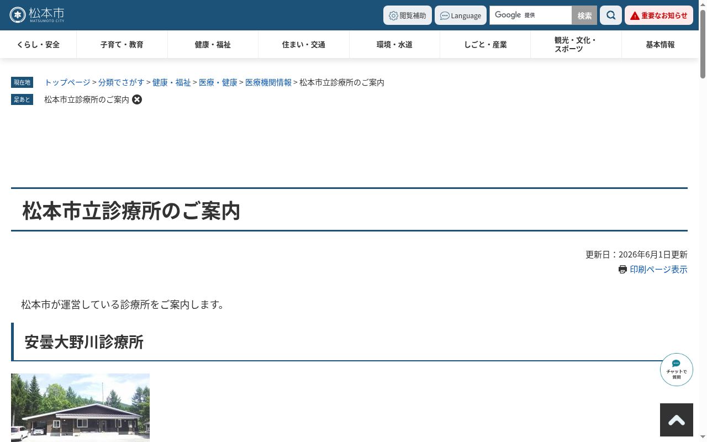The image size is (707, 442).
Task: Open the 住まい・交通 menu
Action: coord(304,44)
